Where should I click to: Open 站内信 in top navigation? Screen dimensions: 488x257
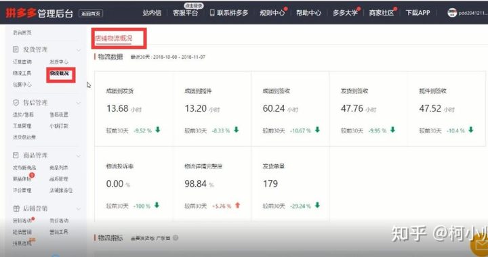coord(152,13)
